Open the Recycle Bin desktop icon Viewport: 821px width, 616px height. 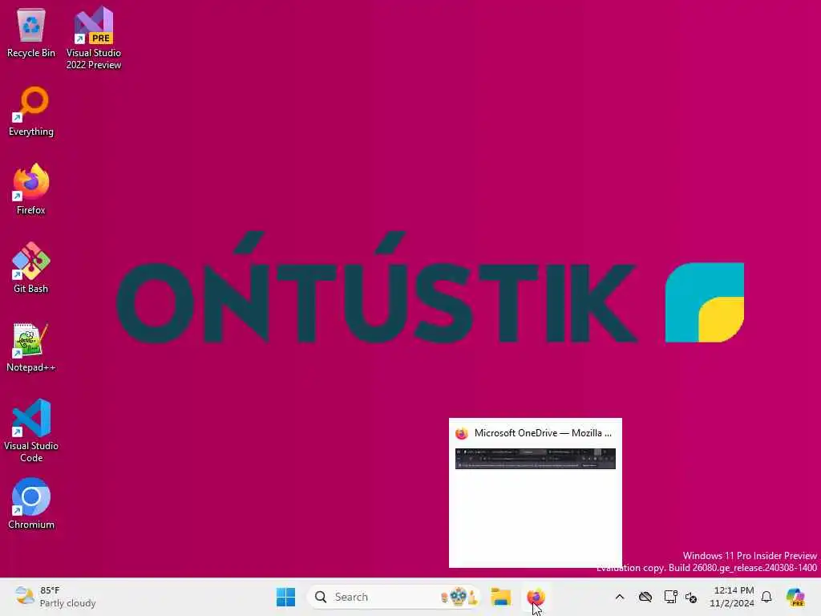click(31, 34)
